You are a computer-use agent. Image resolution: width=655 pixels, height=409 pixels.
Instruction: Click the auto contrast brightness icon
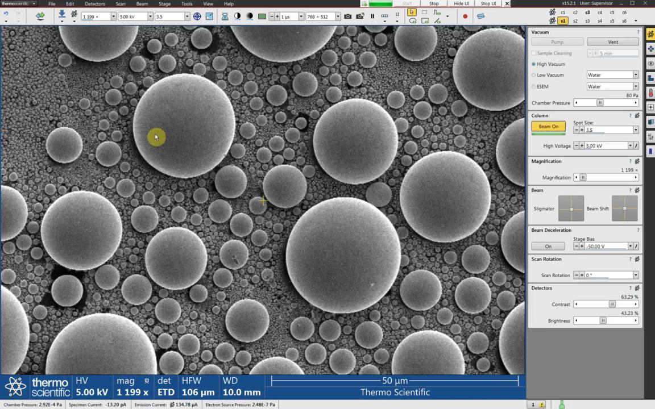(x=237, y=16)
